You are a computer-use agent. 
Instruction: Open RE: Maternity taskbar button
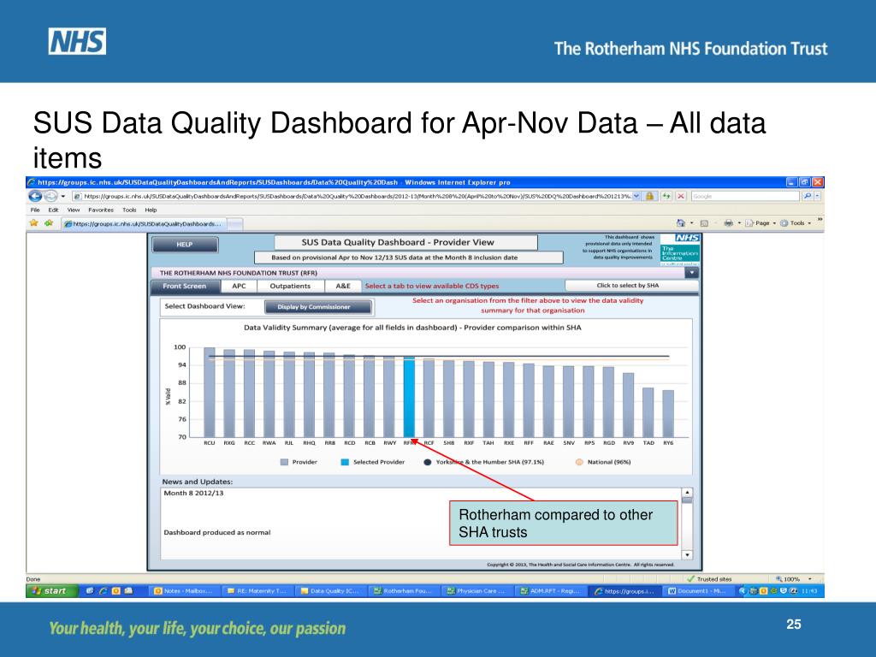(257, 591)
